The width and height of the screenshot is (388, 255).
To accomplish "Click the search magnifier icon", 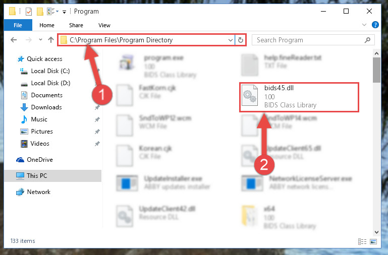I will pyautogui.click(x=367, y=40).
